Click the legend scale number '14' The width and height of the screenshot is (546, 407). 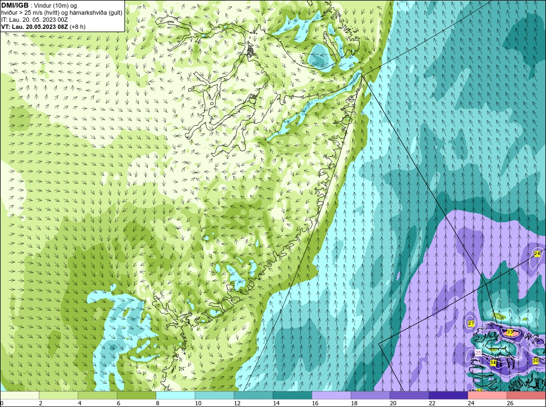point(276,403)
